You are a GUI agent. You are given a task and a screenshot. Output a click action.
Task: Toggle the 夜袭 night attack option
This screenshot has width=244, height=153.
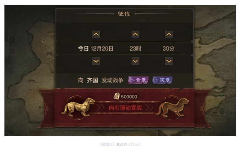[162, 80]
